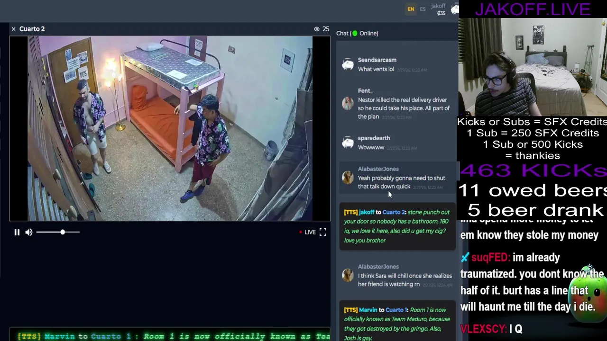Select Cuarto 1 in Marvin's TTS message
This screenshot has height=341, width=607.
[396, 310]
